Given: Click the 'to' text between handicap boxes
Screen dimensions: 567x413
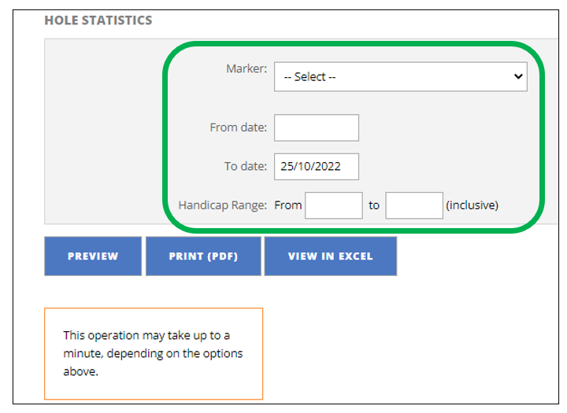Looking at the screenshot, I should (374, 205).
